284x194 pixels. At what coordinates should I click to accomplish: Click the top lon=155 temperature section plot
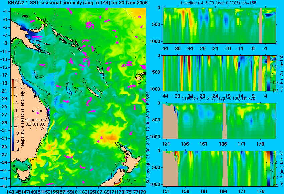point(220,25)
